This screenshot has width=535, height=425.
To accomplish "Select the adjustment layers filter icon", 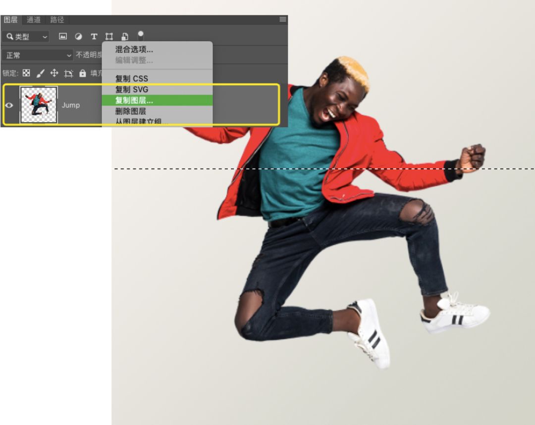I will [x=78, y=37].
